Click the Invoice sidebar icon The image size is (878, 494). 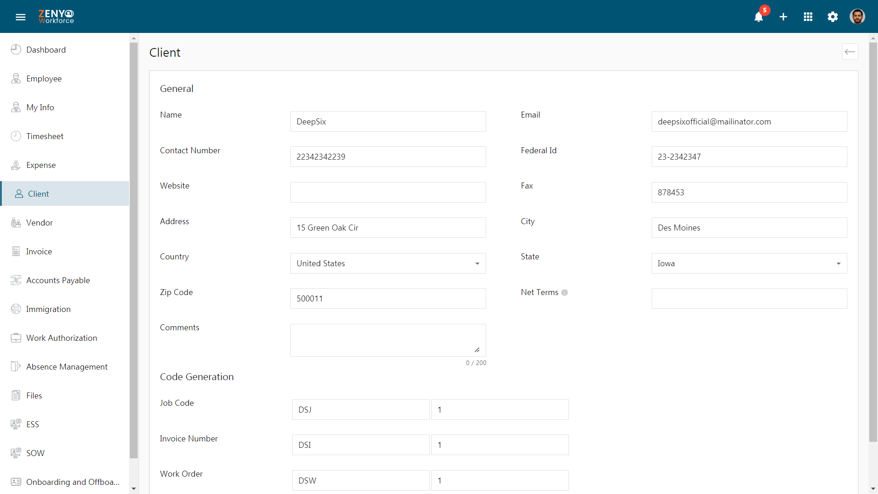click(16, 251)
